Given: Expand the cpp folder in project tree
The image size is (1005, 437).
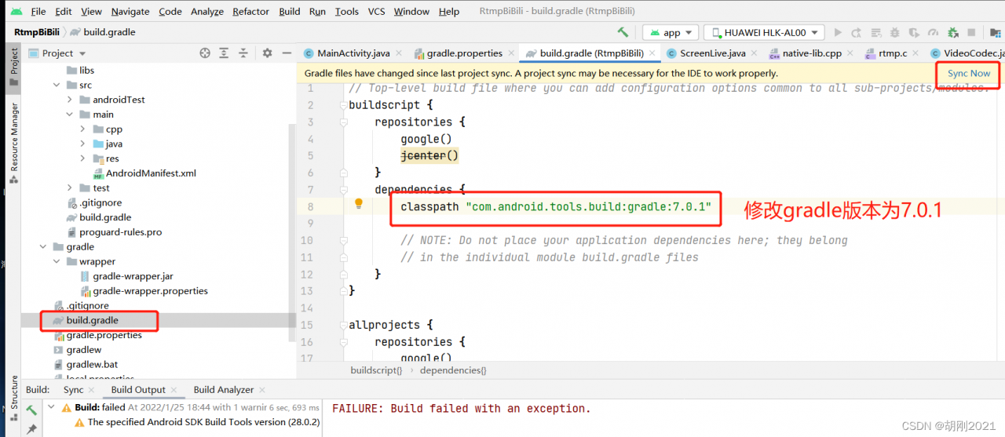Looking at the screenshot, I should (83, 129).
